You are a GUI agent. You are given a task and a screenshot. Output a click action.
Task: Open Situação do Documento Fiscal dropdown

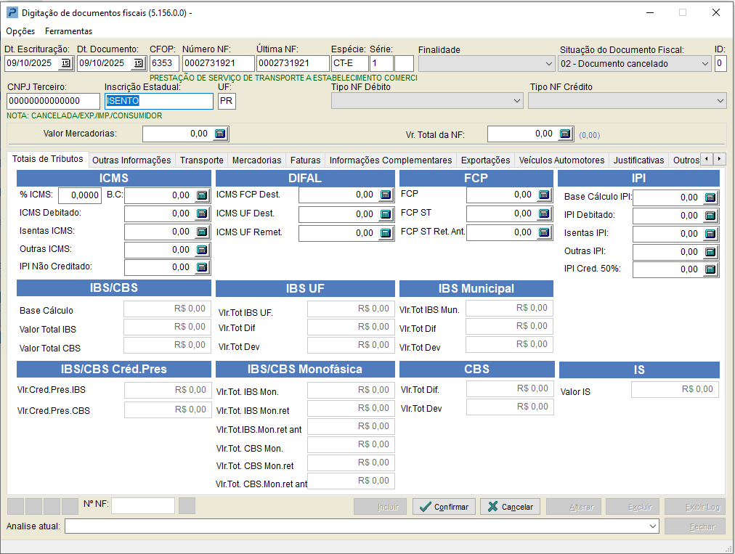[x=705, y=64]
